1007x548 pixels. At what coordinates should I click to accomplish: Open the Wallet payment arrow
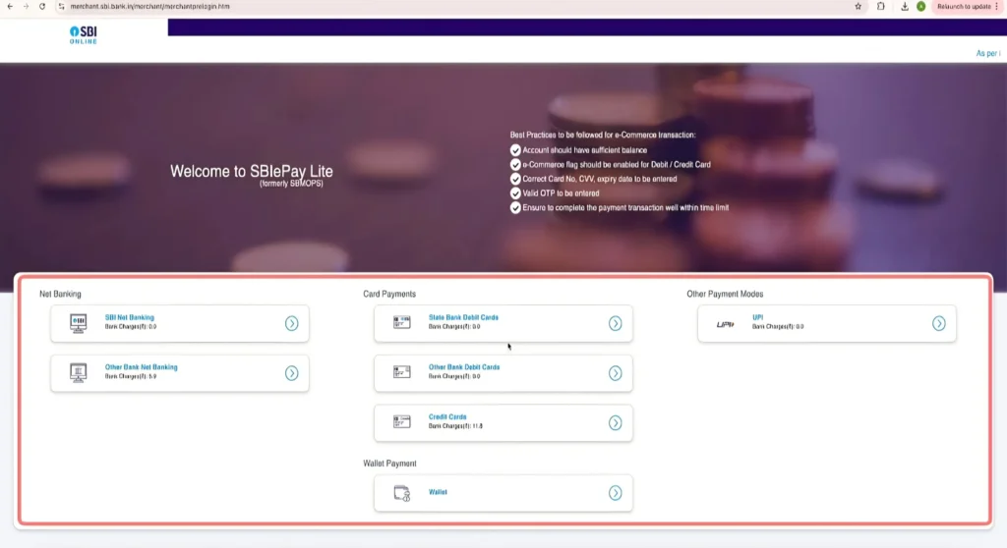pyautogui.click(x=615, y=493)
